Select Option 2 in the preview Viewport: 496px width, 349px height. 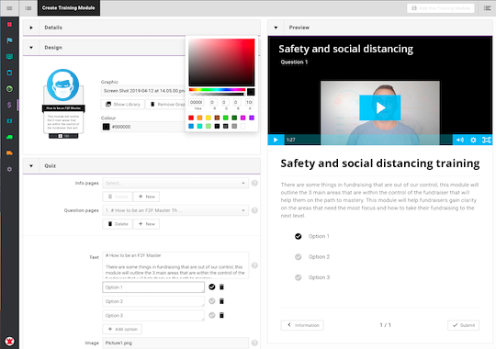coord(298,257)
